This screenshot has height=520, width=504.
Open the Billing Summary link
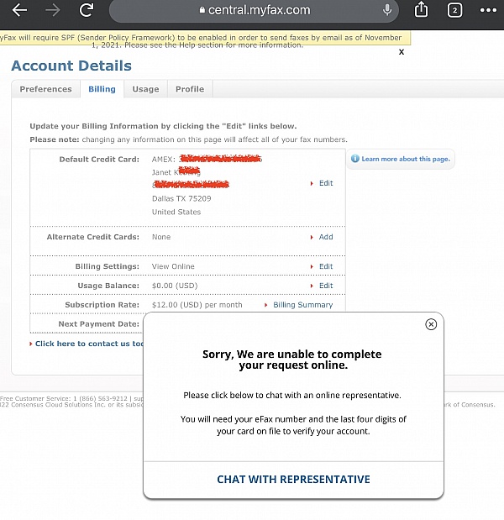[x=302, y=305]
